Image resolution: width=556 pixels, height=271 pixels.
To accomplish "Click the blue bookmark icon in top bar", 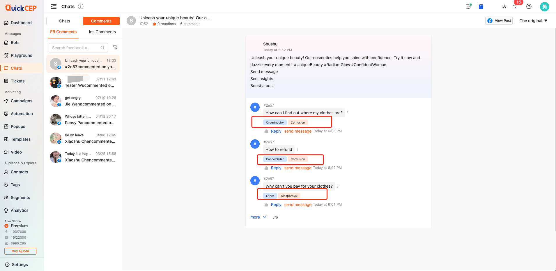I will pyautogui.click(x=481, y=6).
